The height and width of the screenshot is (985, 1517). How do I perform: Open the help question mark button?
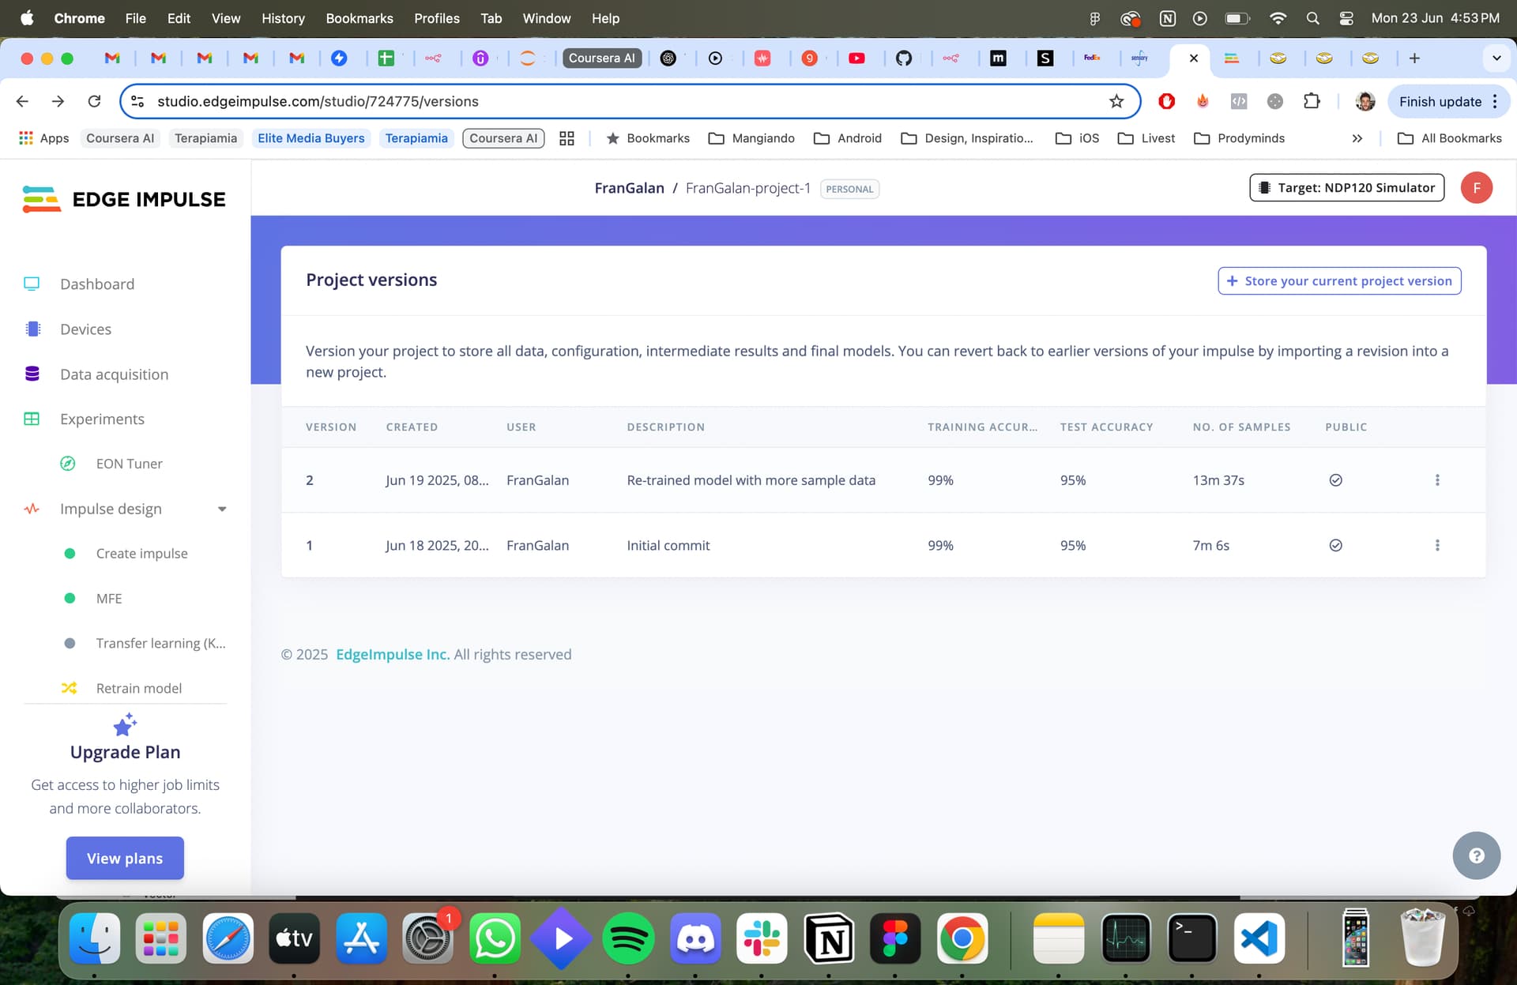pyautogui.click(x=1476, y=855)
